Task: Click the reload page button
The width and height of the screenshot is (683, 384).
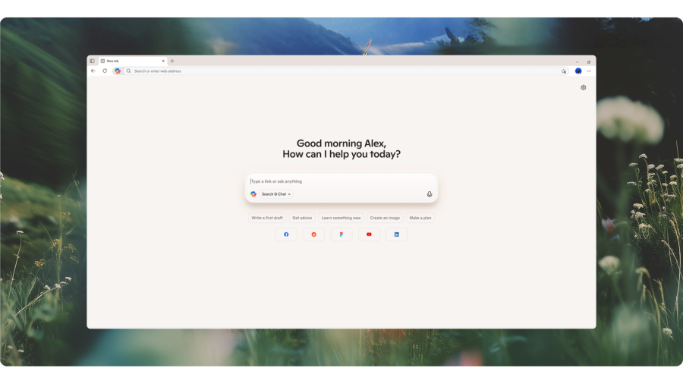Action: click(105, 71)
